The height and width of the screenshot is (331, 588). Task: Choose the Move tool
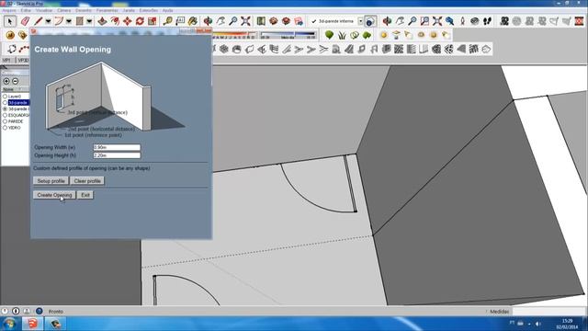[127, 21]
